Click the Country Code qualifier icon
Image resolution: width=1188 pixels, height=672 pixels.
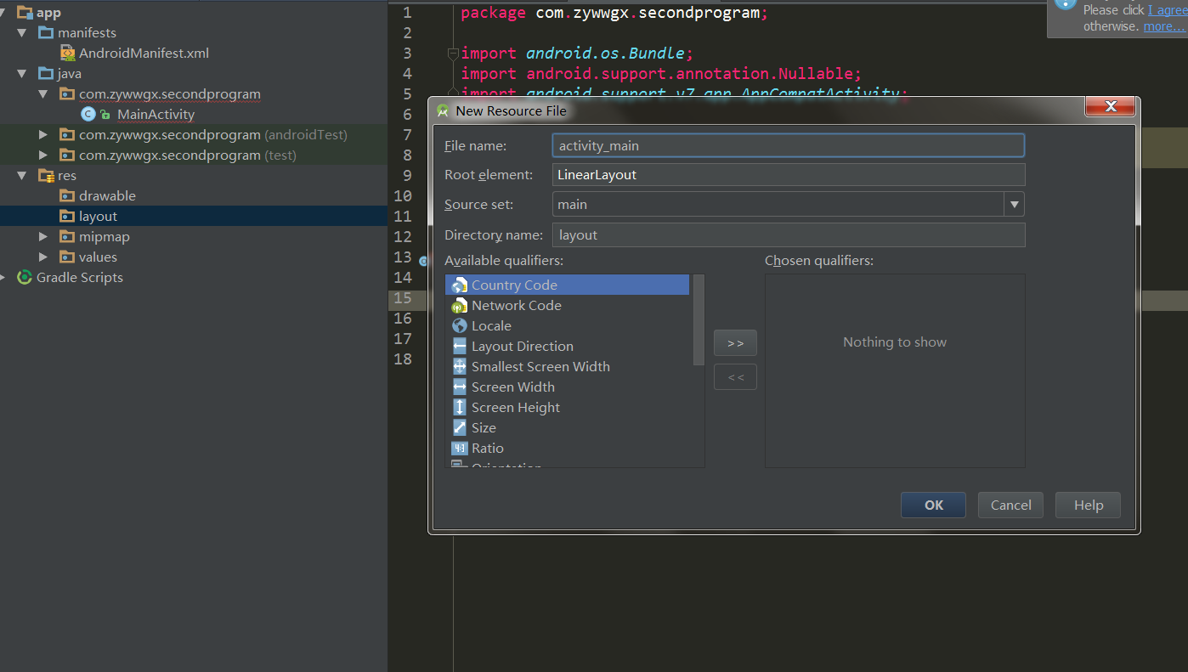tap(459, 285)
